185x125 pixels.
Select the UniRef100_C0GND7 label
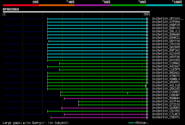pyautogui.click(x=166, y=92)
